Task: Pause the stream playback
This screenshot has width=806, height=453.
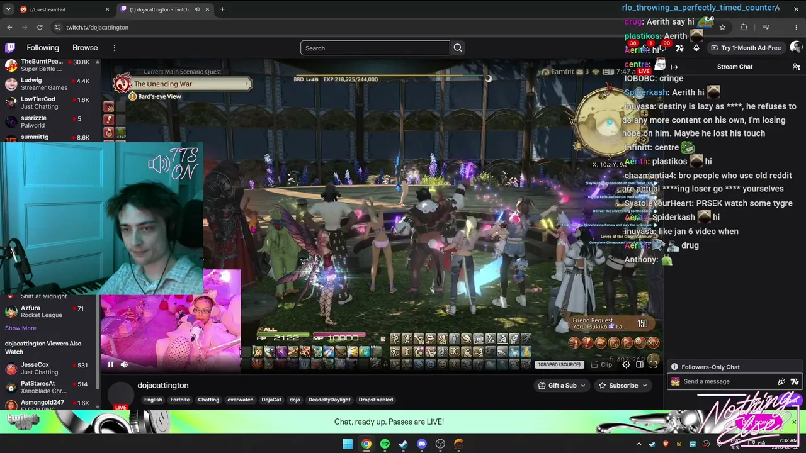Action: 111,364
